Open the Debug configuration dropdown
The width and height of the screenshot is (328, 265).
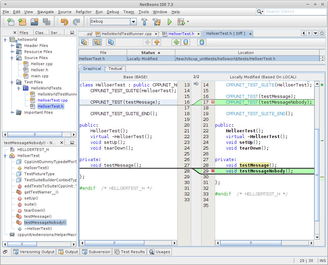coord(133,22)
